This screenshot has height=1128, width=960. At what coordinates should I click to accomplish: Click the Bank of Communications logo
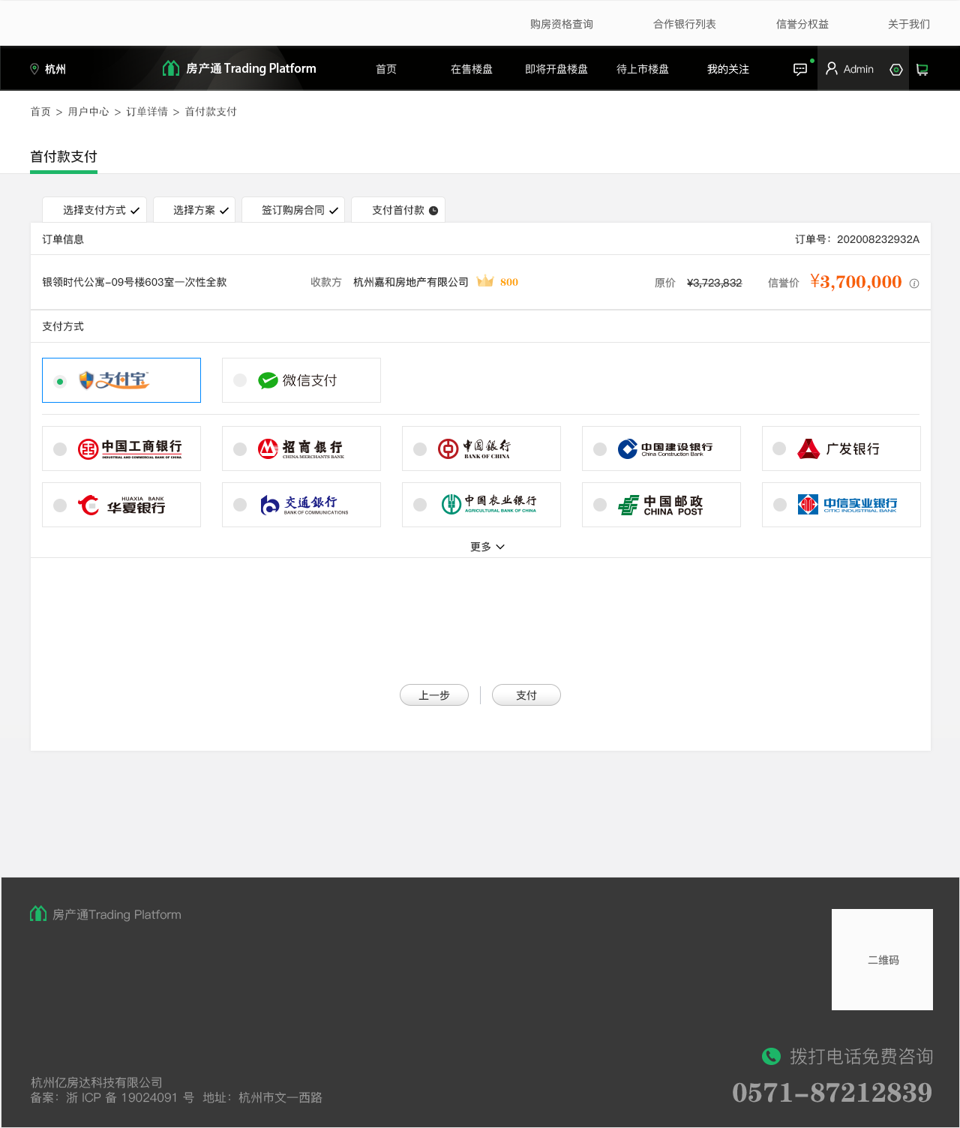pos(304,505)
